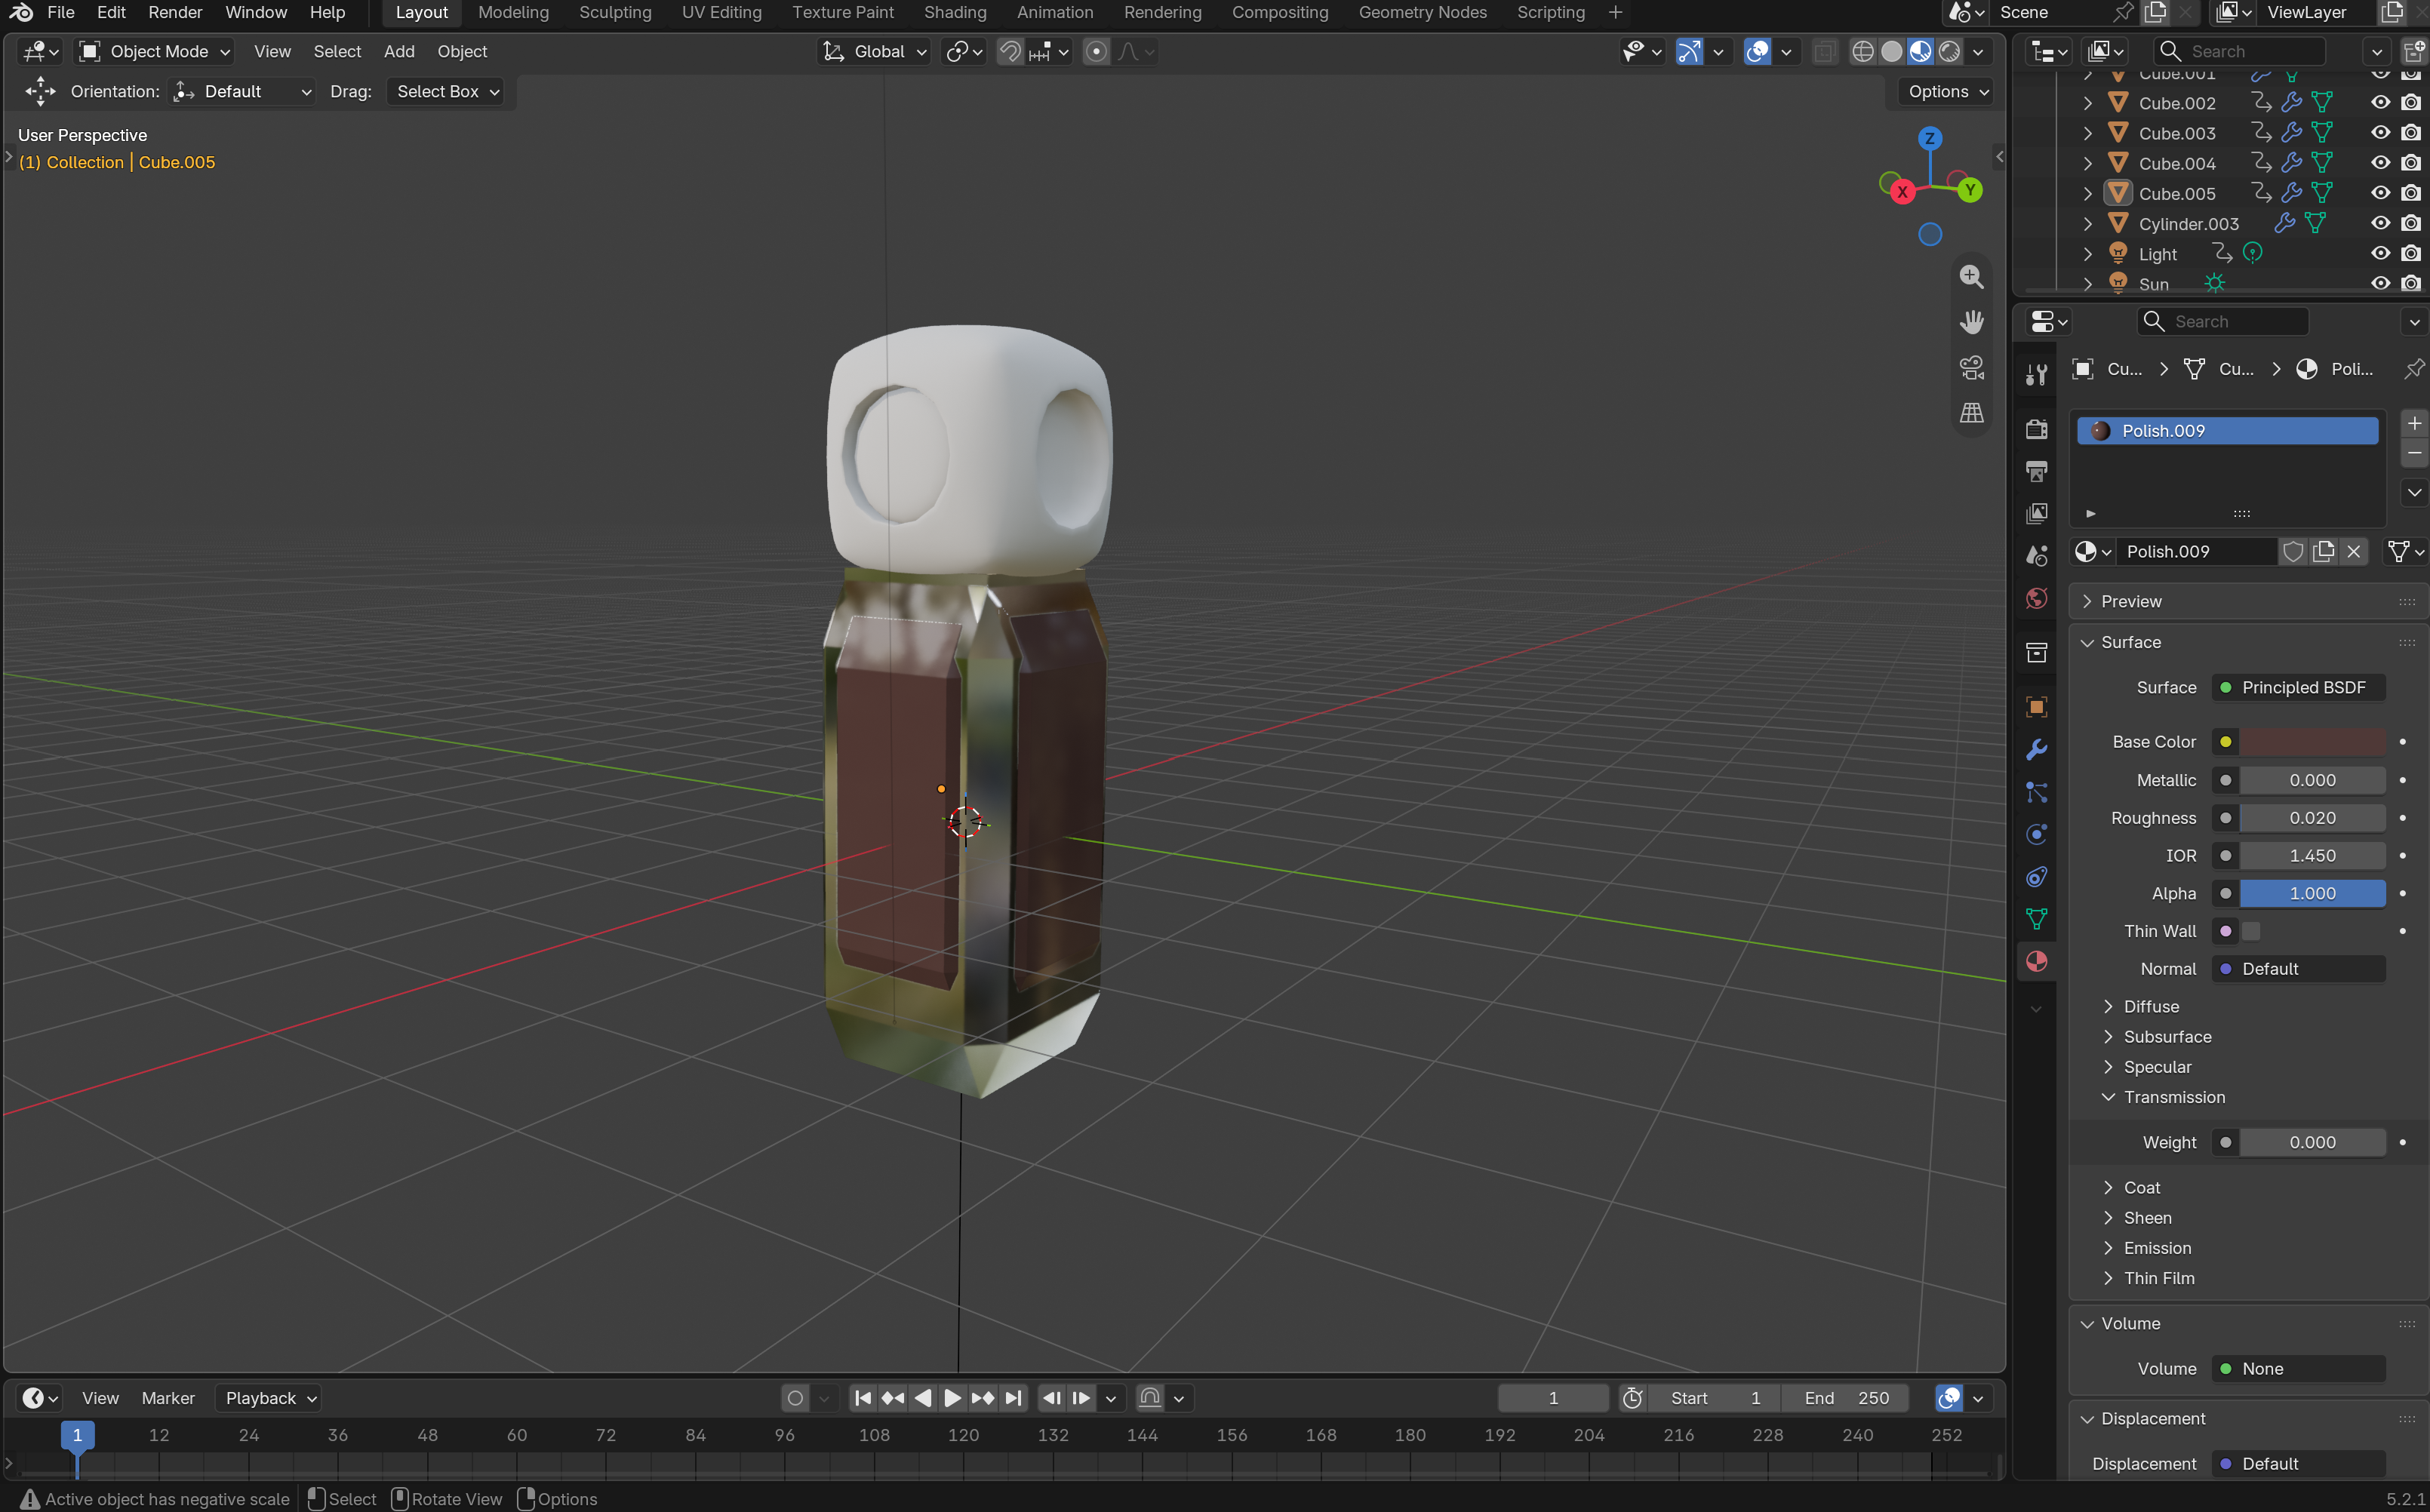Open the Render menu
The image size is (2430, 1512).
pos(175,13)
